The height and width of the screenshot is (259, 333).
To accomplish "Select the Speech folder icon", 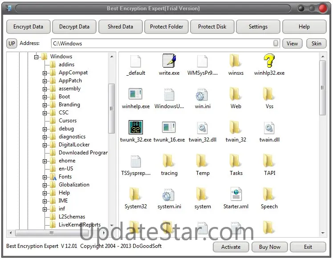I will [268, 194].
